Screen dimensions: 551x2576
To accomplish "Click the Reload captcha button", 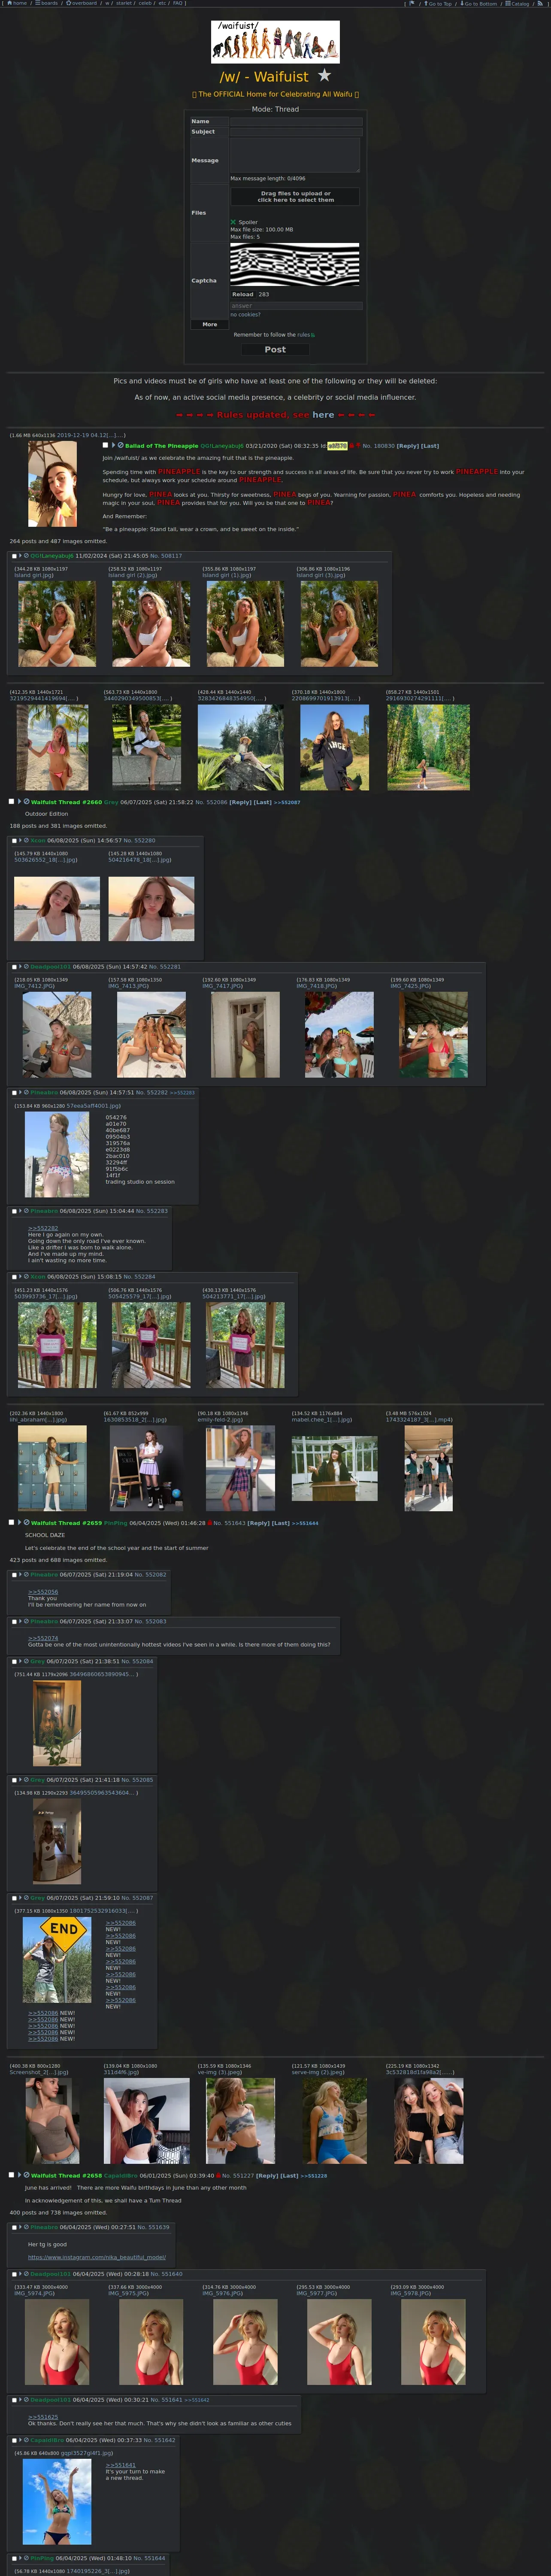I will coord(242,294).
